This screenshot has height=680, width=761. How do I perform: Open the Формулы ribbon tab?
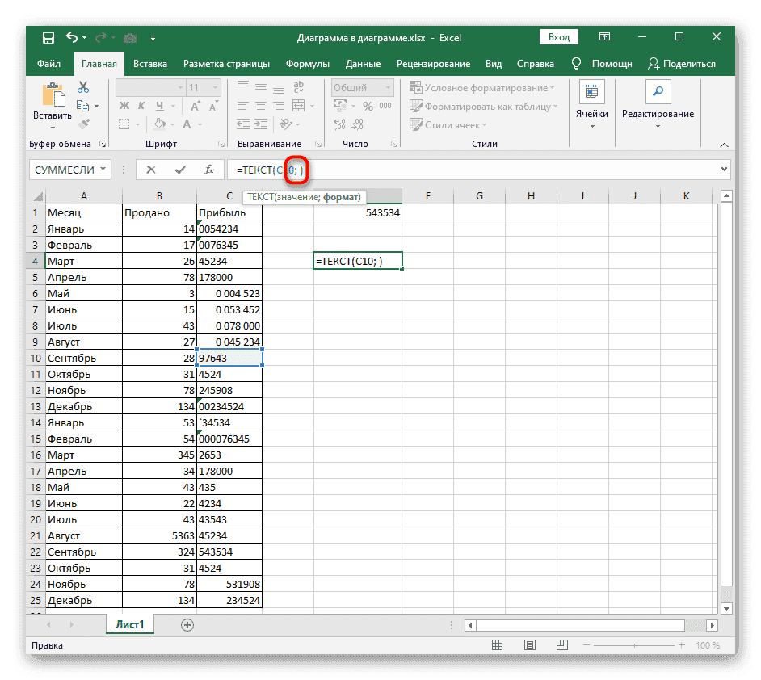(305, 64)
